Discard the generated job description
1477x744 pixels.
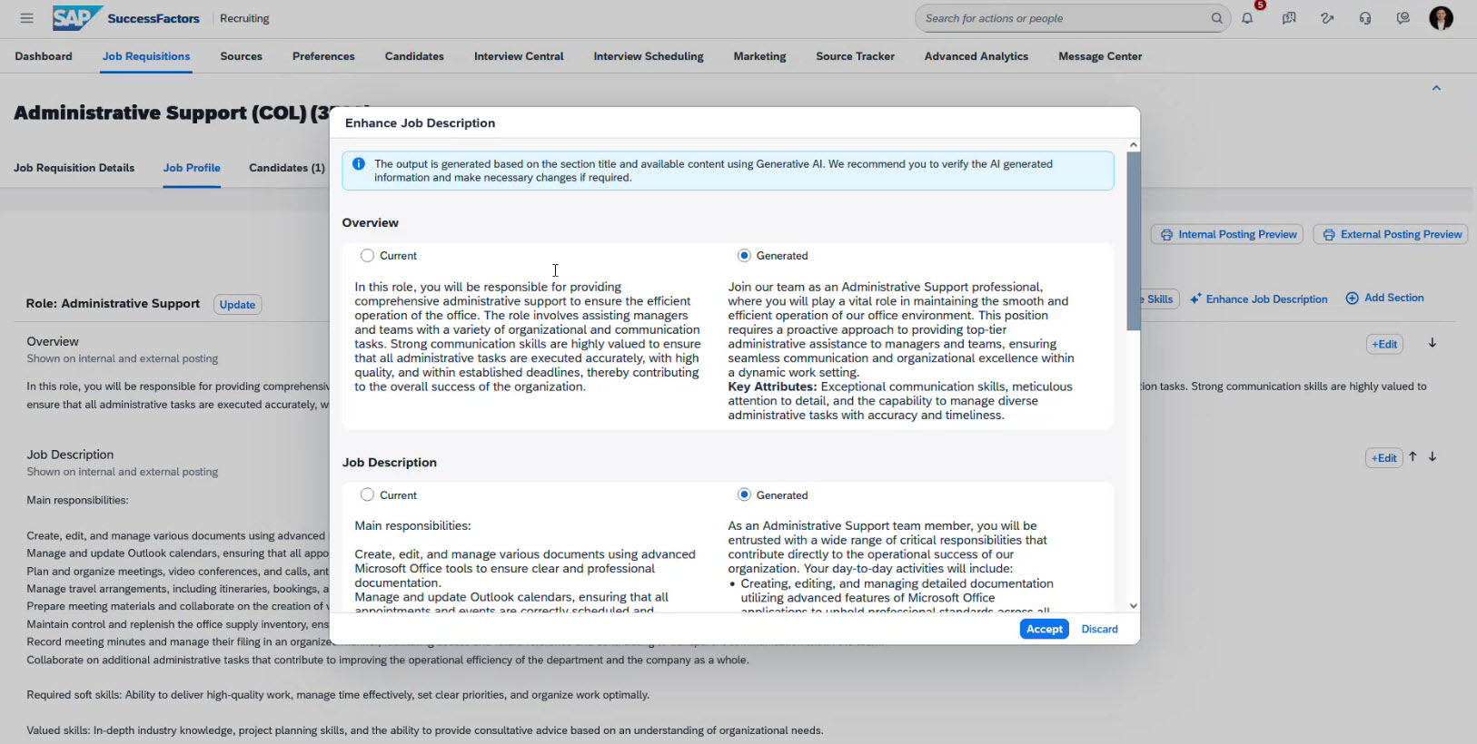pos(1099,629)
